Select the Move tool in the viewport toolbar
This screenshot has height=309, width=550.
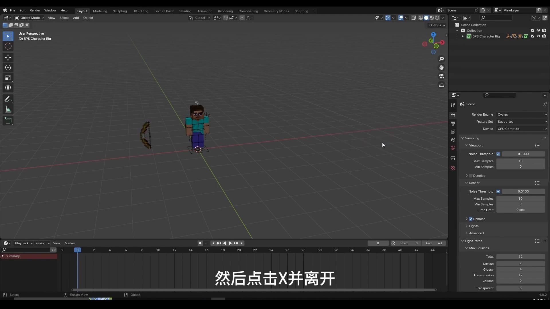click(8, 58)
